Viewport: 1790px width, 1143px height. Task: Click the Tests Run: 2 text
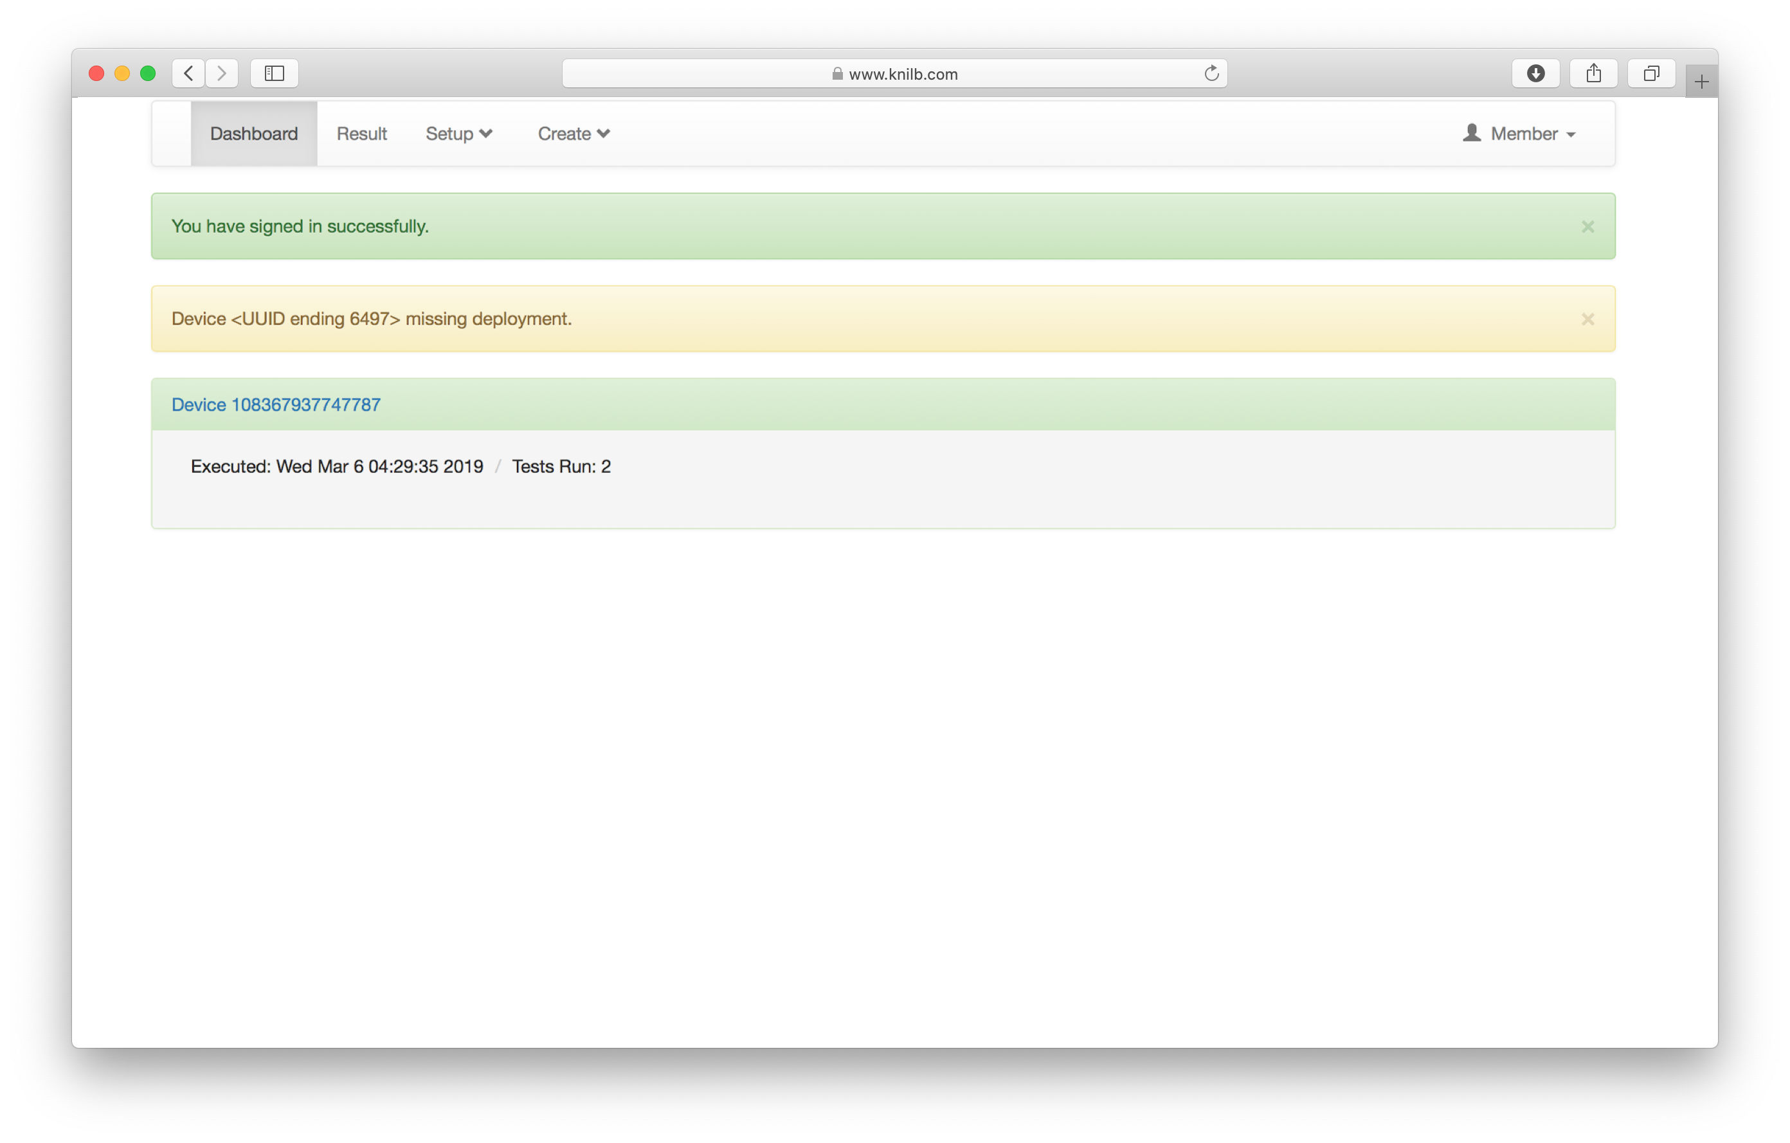click(561, 466)
